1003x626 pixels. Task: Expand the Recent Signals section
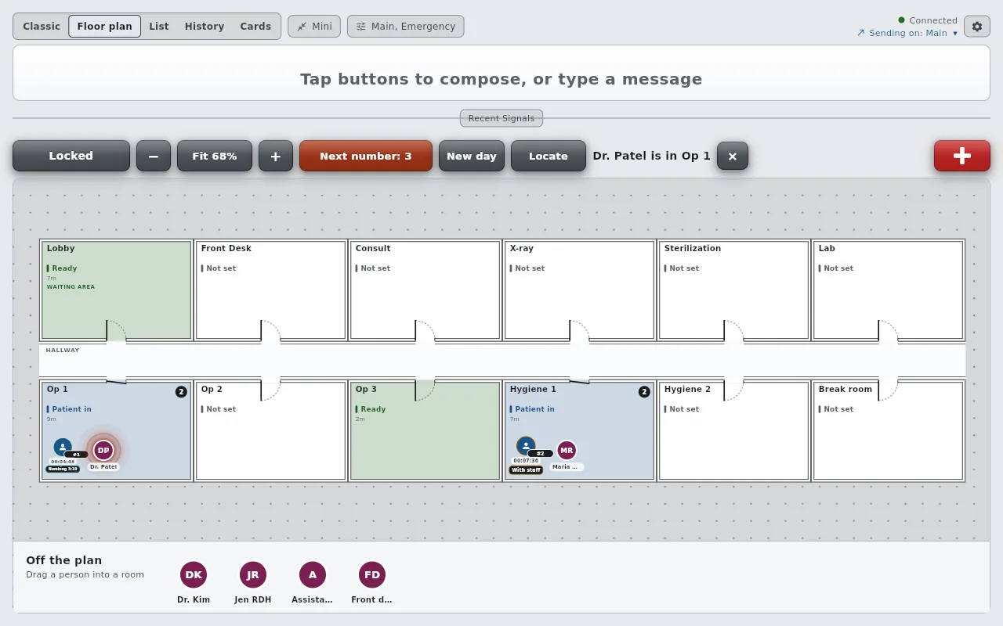[x=501, y=118]
